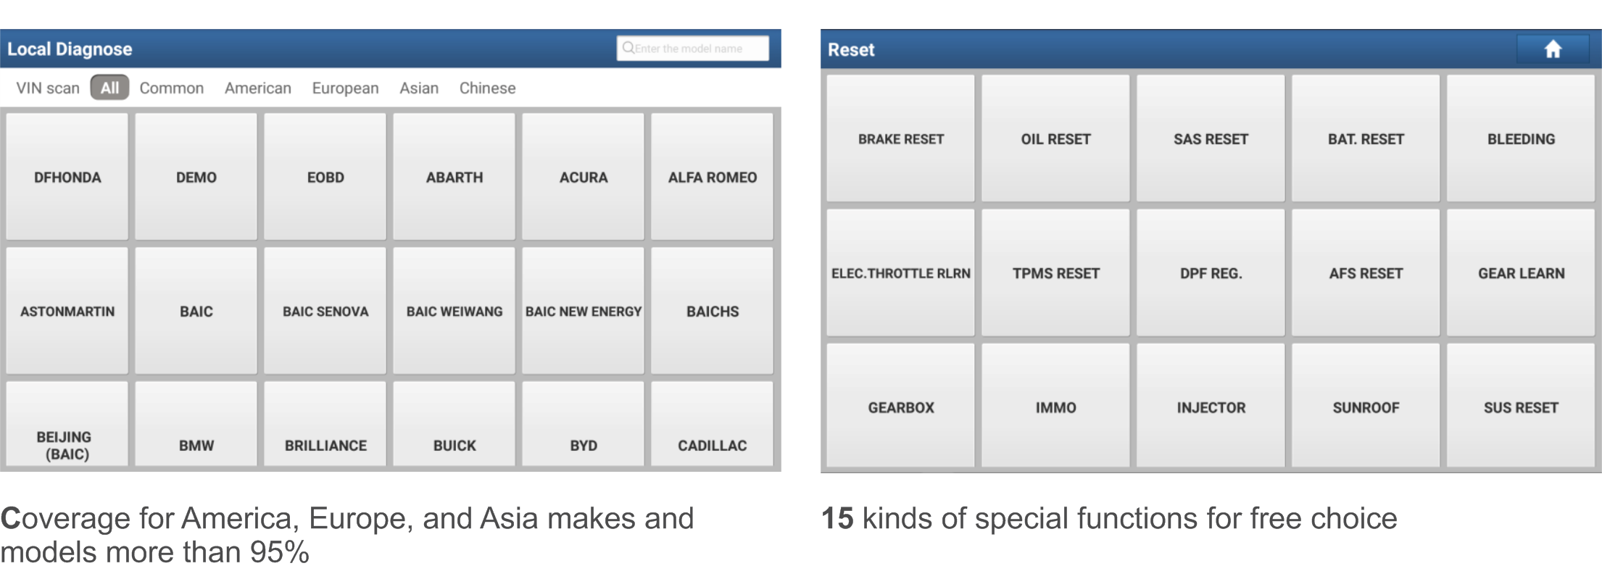
Task: Choose the CADILLAC brand tile
Action: pos(712,425)
